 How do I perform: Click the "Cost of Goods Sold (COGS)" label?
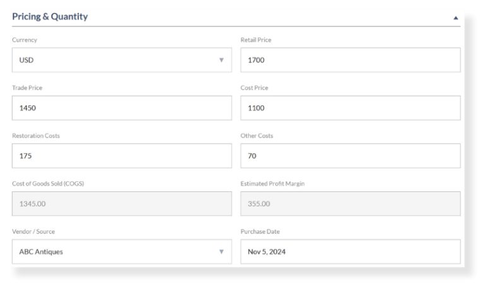(48, 184)
